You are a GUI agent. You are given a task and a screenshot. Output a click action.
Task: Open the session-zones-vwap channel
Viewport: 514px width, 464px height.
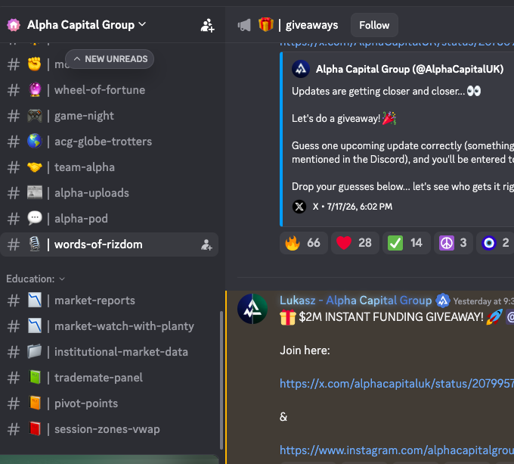coord(109,429)
